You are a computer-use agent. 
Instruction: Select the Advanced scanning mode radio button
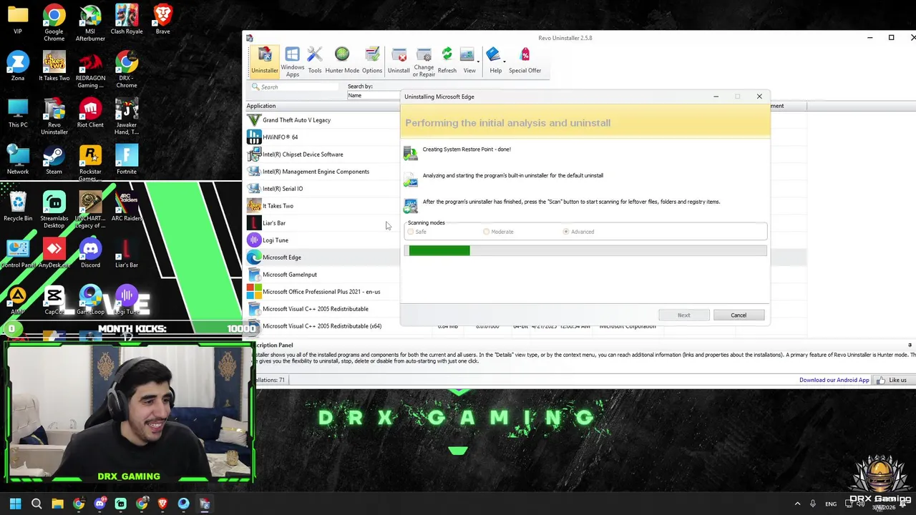click(x=566, y=232)
